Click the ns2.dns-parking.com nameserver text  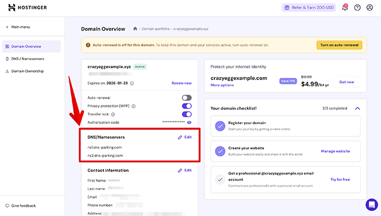coord(105,156)
